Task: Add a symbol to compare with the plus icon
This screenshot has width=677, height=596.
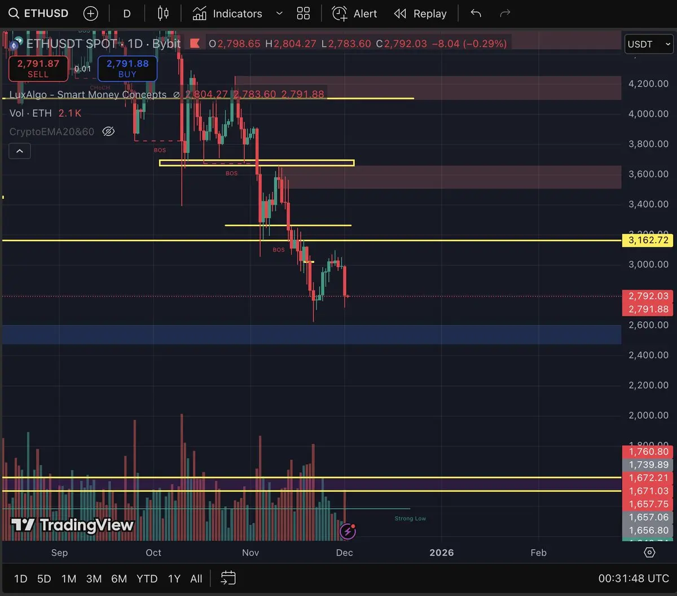Action: [90, 14]
